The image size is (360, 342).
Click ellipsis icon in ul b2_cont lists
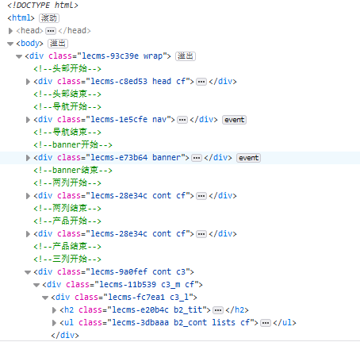(266, 323)
